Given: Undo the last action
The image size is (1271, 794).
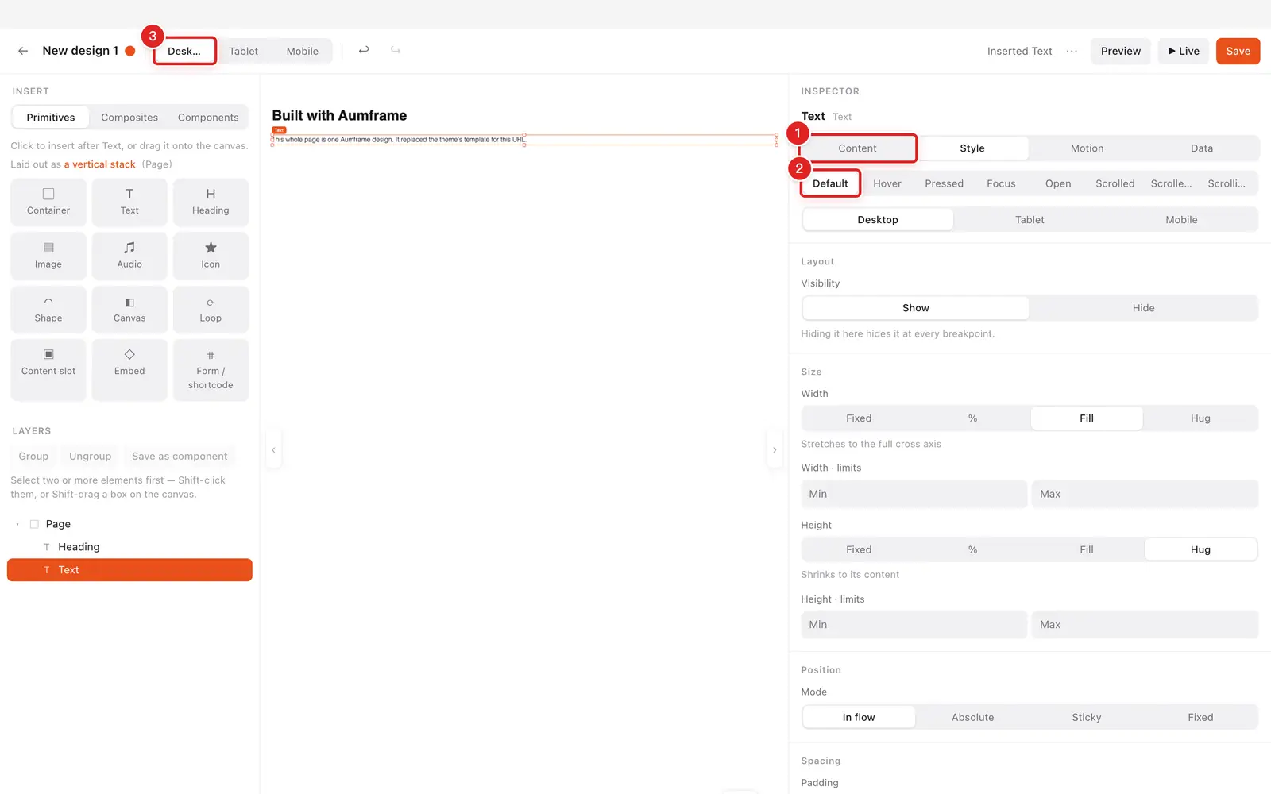Looking at the screenshot, I should tap(364, 51).
